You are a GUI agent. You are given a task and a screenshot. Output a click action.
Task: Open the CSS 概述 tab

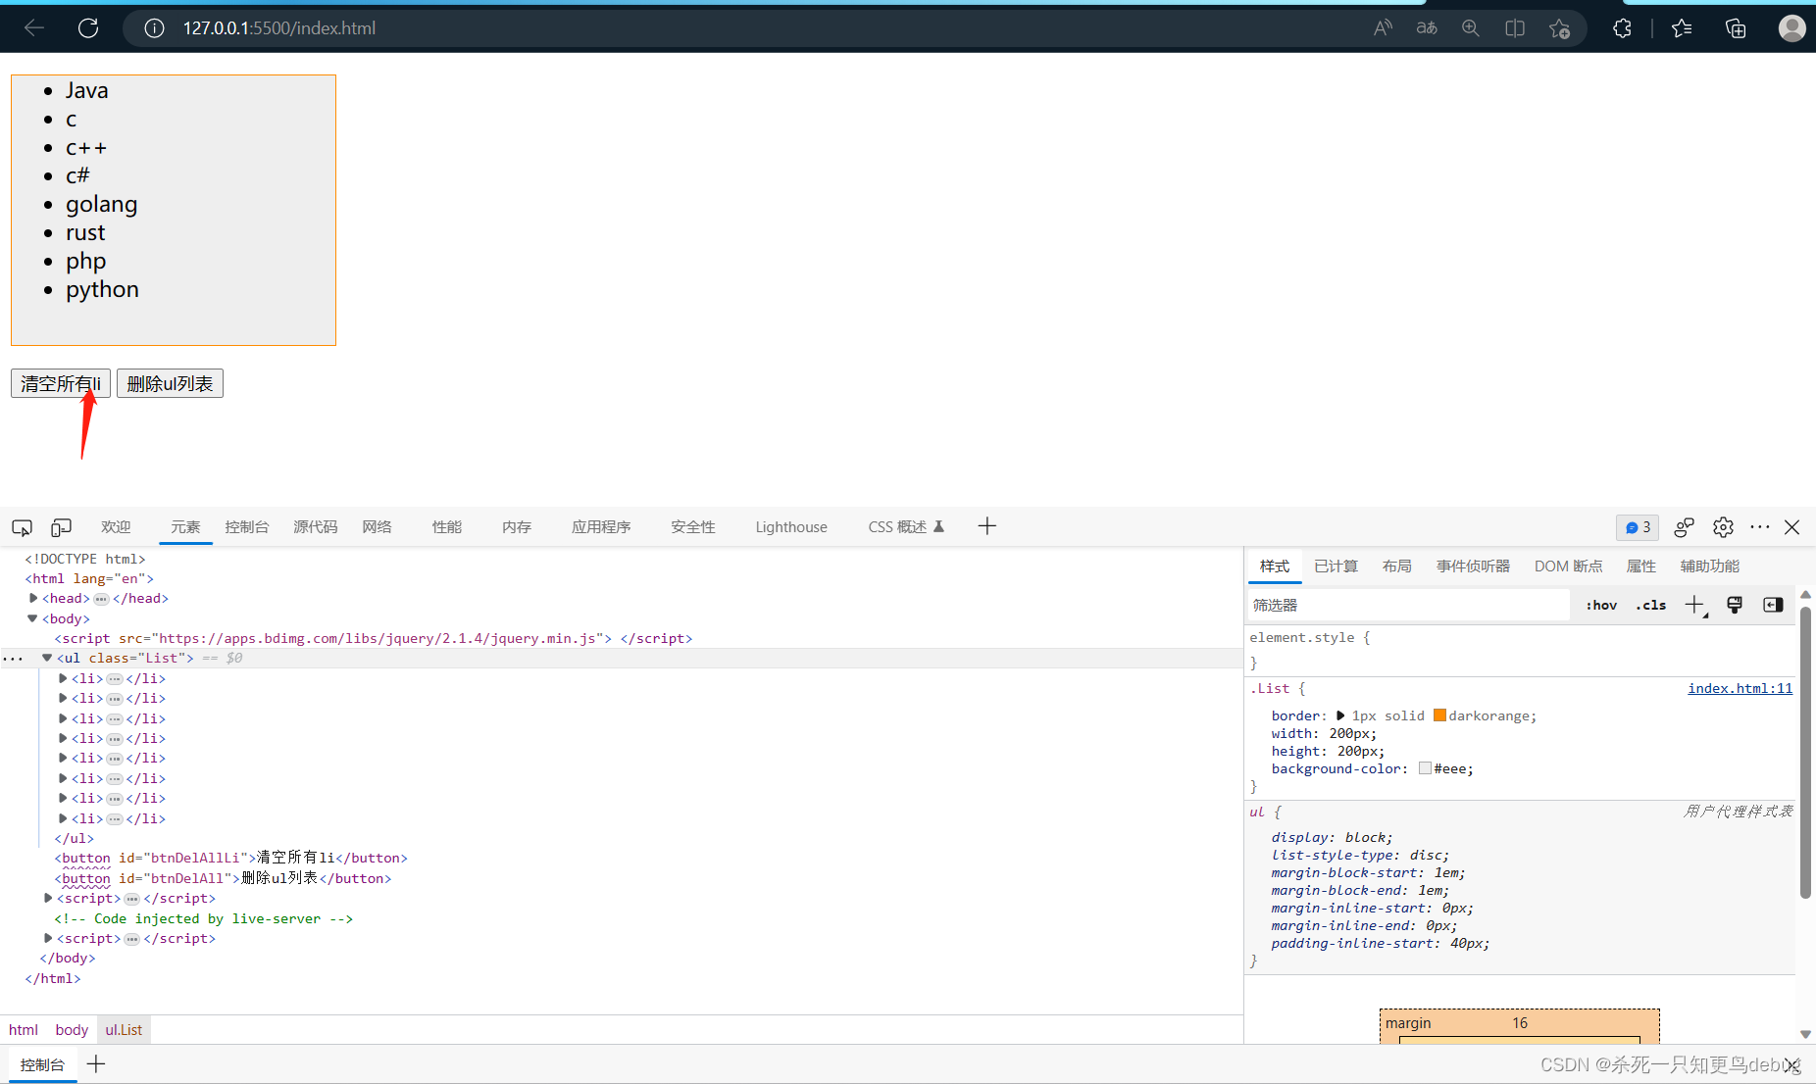pyautogui.click(x=905, y=527)
